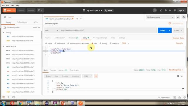Search within the response body

pos(182,76)
